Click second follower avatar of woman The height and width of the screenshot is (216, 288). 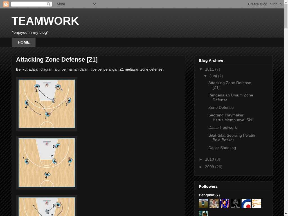coord(214,203)
